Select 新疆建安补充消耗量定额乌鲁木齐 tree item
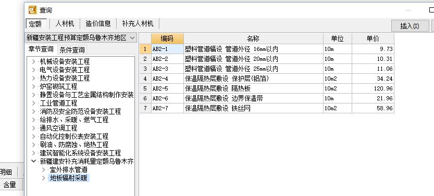The image size is (434, 196). click(86, 161)
